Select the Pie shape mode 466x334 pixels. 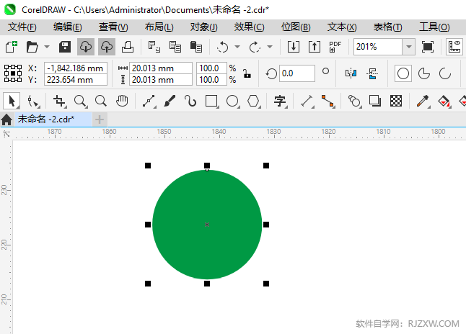point(423,73)
